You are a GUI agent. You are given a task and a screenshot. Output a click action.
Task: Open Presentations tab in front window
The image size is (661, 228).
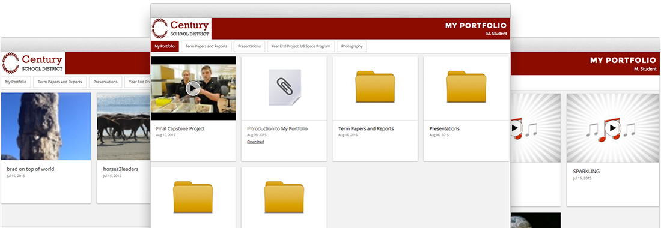coord(249,46)
